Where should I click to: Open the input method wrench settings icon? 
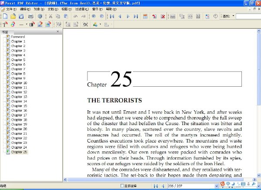pyautogui.click(x=254, y=183)
